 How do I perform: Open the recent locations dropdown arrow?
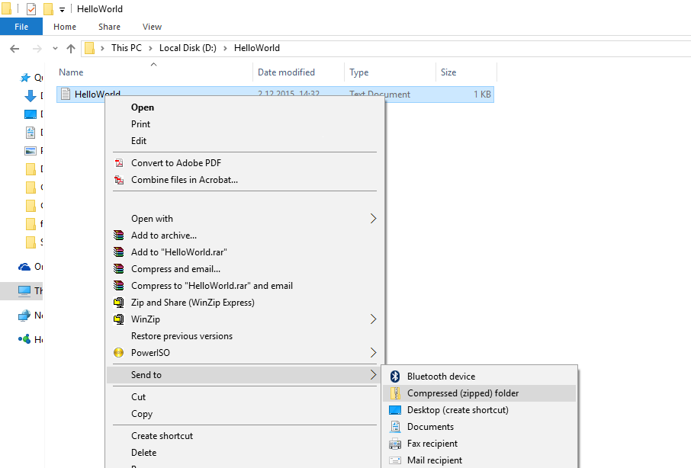point(55,49)
